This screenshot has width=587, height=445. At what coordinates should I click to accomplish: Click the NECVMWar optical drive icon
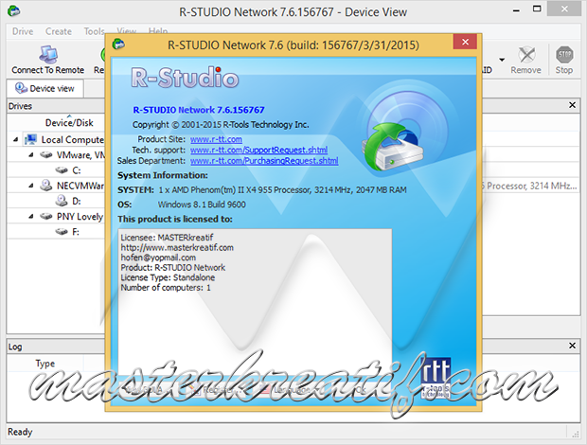pyautogui.click(x=46, y=186)
